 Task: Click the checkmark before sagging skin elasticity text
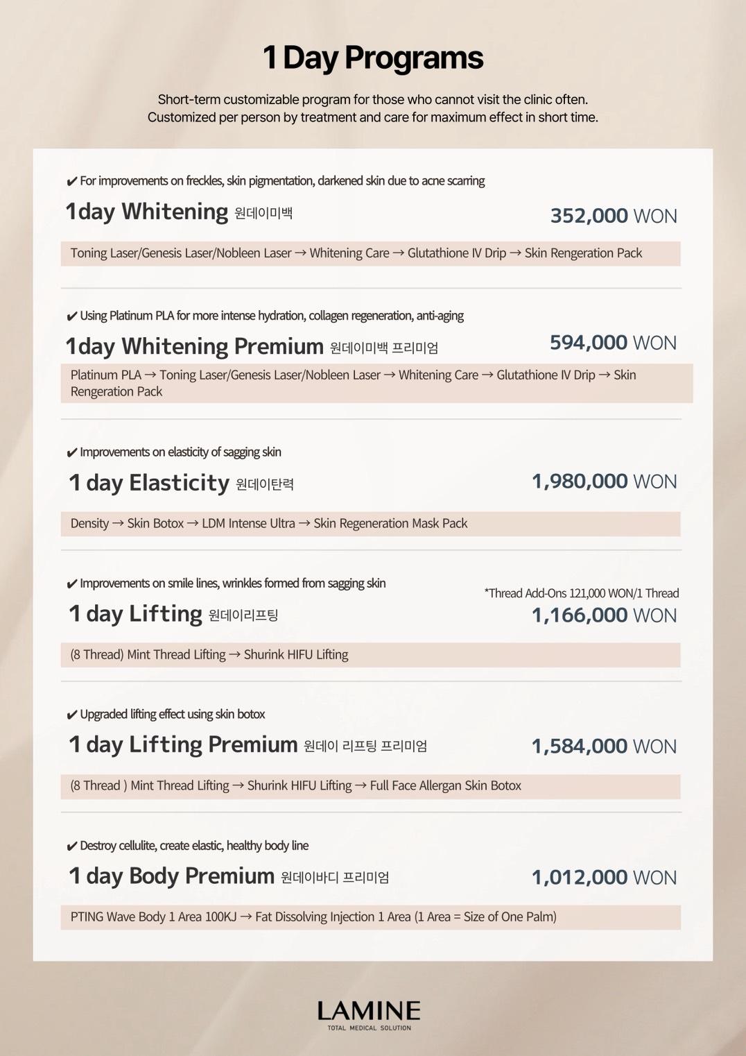click(x=71, y=453)
